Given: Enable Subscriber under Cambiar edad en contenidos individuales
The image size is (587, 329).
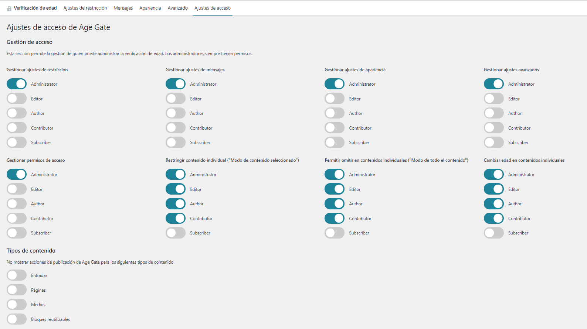Looking at the screenshot, I should tap(494, 233).
